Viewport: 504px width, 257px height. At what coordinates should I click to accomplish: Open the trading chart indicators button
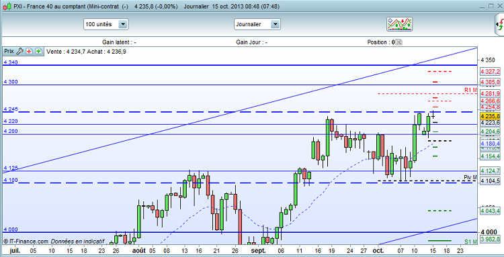pyautogui.click(x=400, y=24)
